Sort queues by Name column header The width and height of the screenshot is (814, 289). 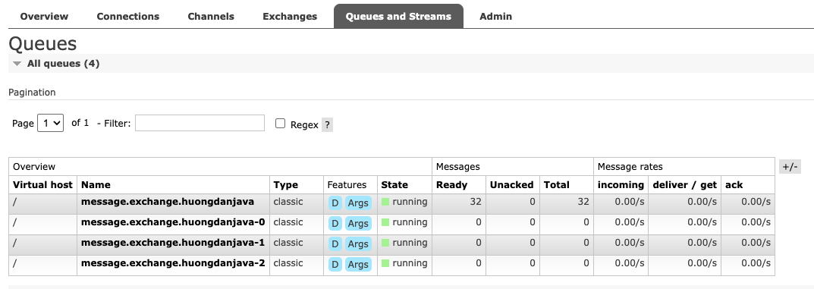tap(96, 185)
